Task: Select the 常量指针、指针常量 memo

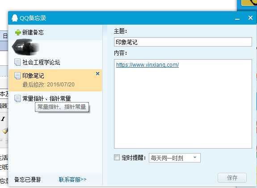Action: coord(55,98)
